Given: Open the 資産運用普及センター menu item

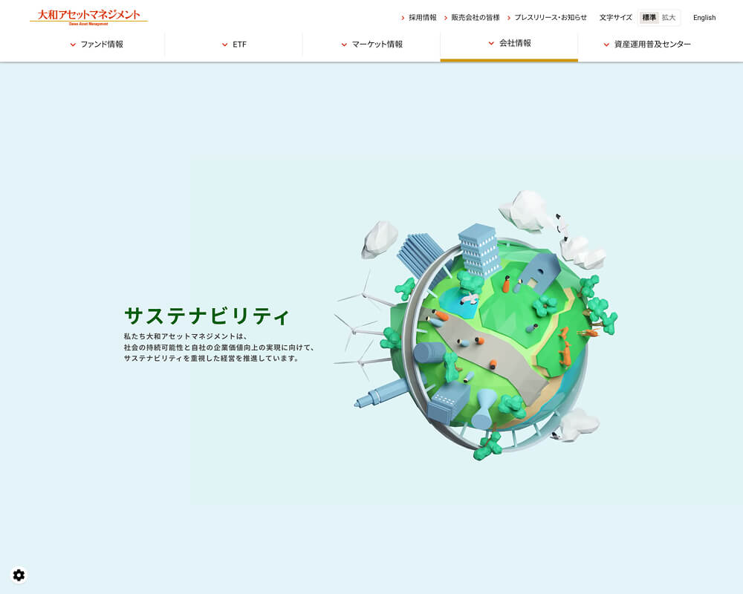Looking at the screenshot, I should coord(652,45).
